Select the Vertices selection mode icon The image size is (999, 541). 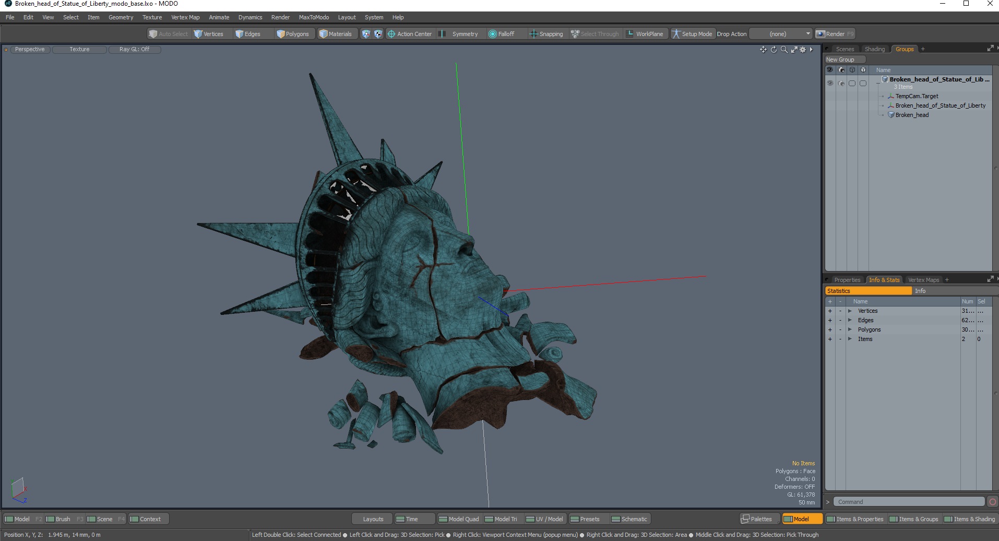(x=198, y=34)
